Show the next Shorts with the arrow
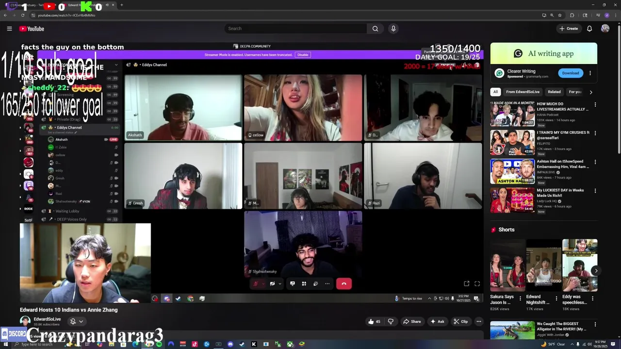Viewport: 621px width, 349px height. (x=596, y=271)
